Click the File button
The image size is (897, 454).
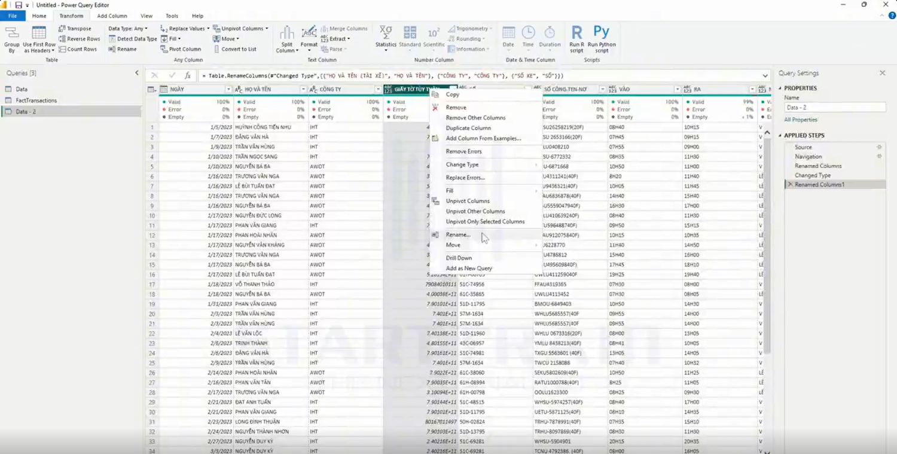pos(13,16)
